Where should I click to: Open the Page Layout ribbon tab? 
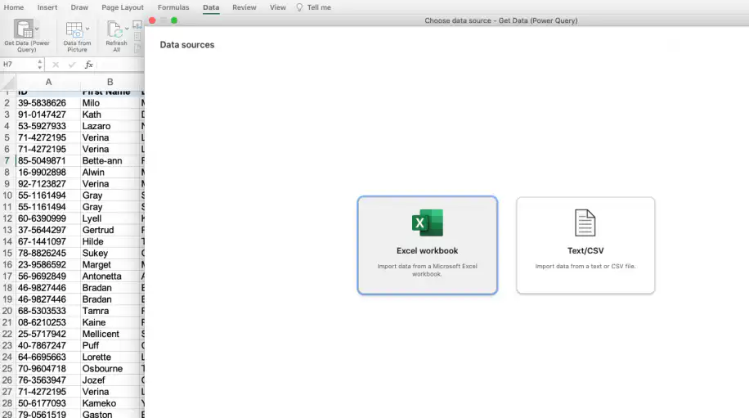[x=123, y=7]
